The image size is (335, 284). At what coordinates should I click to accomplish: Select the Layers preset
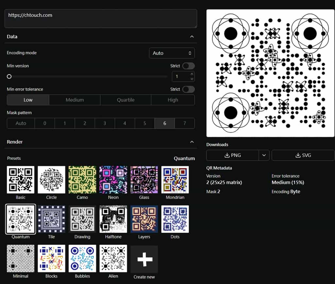tap(144, 219)
